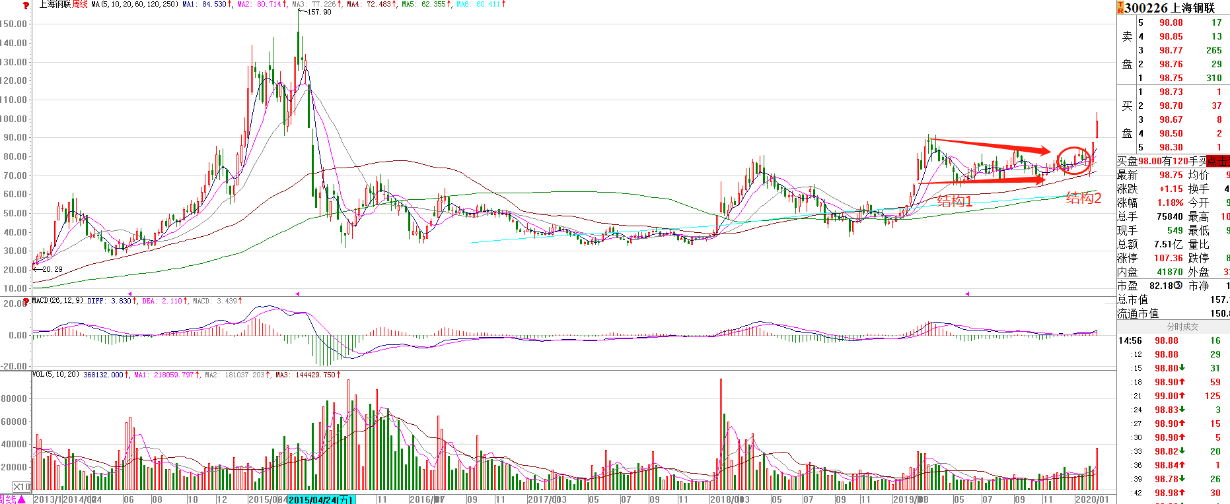Screen dimensions: 1230x504
Task: Click the 市盈 82.18 value
Action: point(1161,286)
